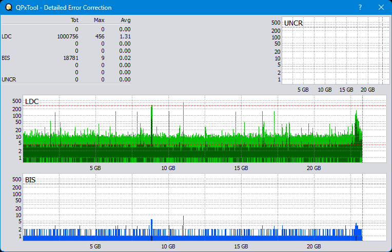The width and height of the screenshot is (392, 252).
Task: Click the 20 GB label under BIS graph
Action: 314,246
